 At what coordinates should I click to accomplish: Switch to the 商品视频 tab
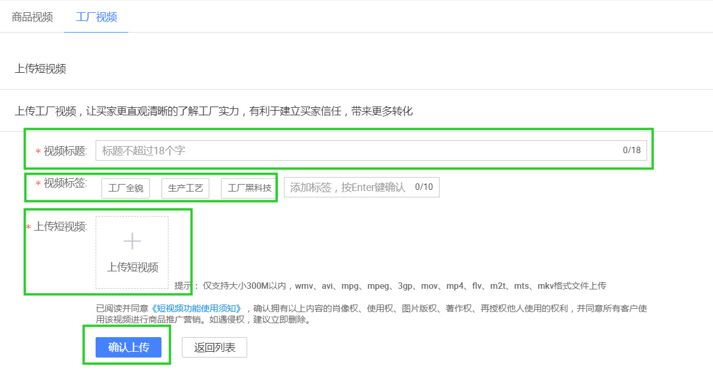tap(32, 17)
